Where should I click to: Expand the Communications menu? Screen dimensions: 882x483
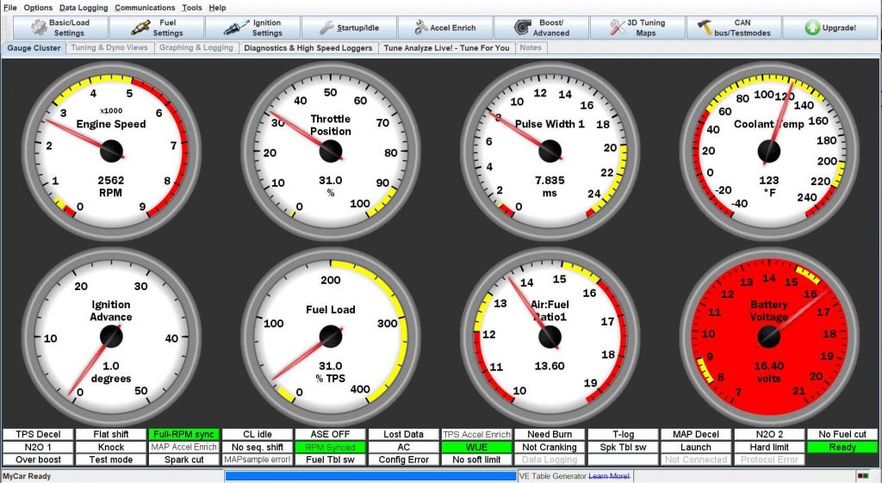pos(145,7)
